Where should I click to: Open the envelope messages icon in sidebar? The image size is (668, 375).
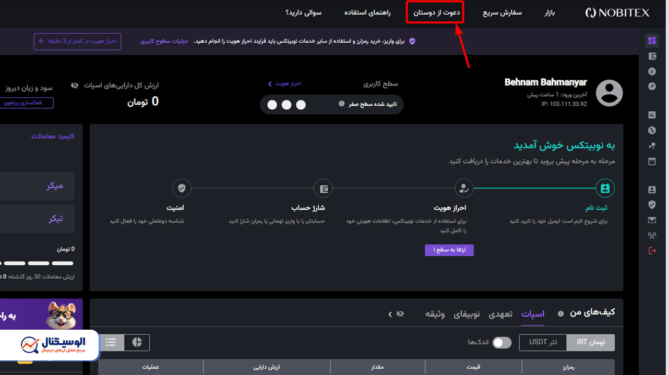[x=652, y=220]
